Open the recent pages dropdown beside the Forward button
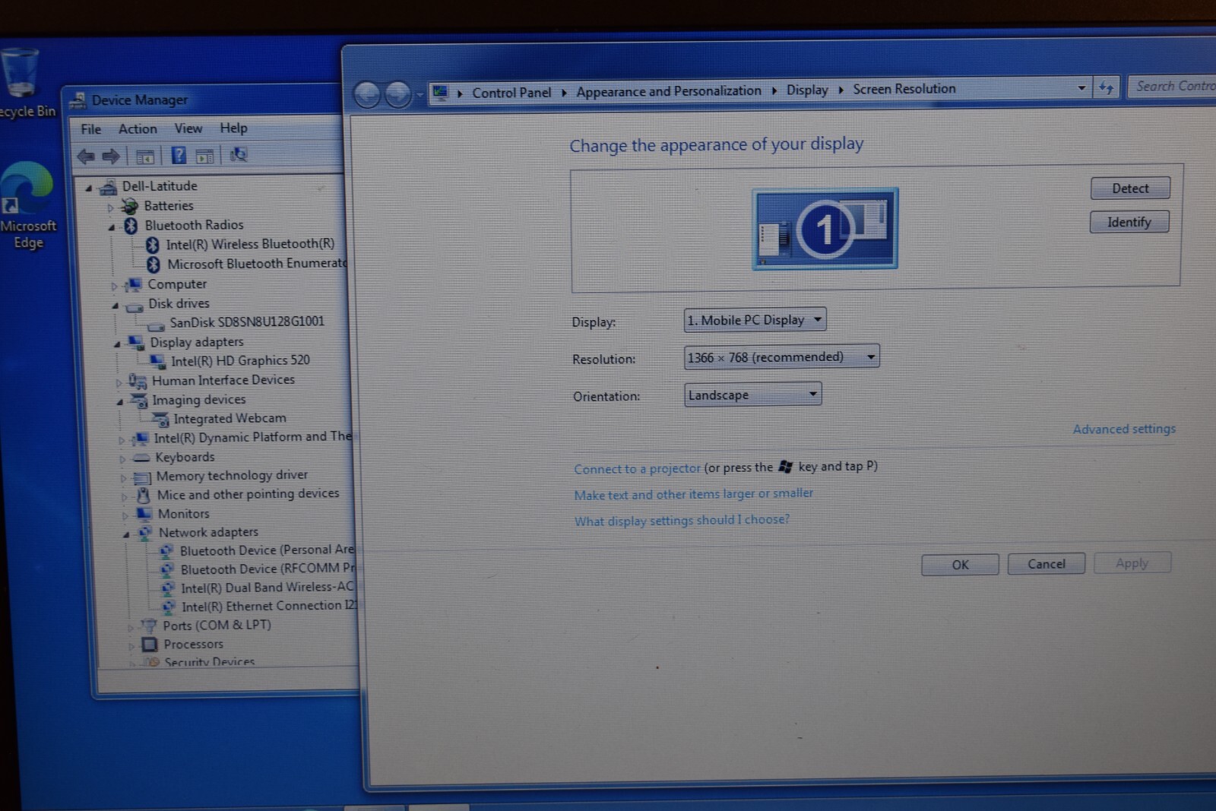This screenshot has width=1216, height=811. tap(420, 95)
